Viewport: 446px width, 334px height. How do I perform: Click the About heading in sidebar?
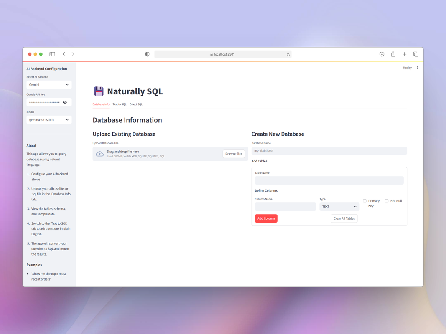tap(31, 145)
